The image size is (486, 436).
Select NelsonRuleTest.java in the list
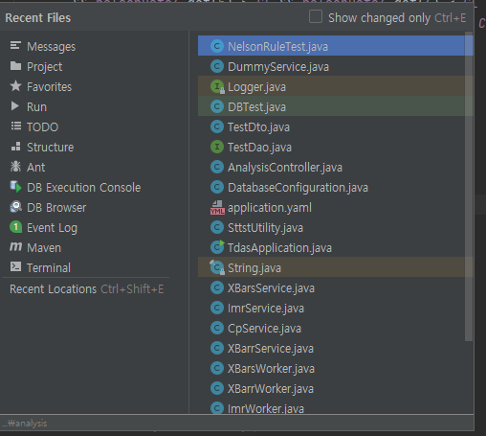[331, 46]
